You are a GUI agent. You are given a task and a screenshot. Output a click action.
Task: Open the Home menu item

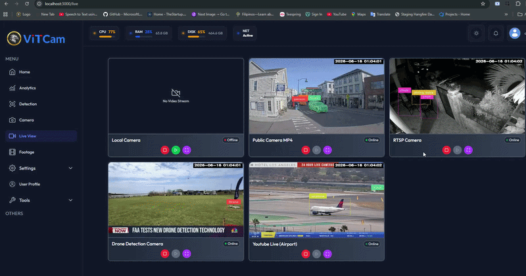(x=41, y=72)
